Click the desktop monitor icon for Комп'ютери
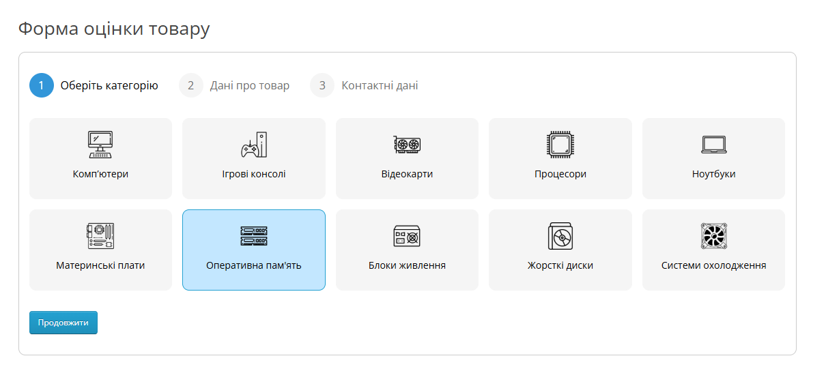This screenshot has height=384, width=826. [x=100, y=145]
